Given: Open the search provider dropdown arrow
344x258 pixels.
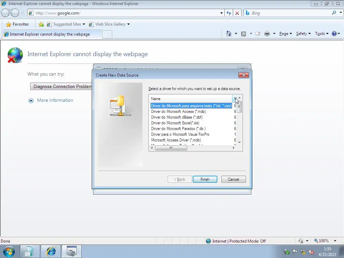Looking at the screenshot, I should [341, 13].
